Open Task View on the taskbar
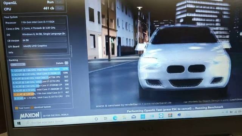Image resolution: width=242 pixels, height=136 pixels. click(105, 118)
